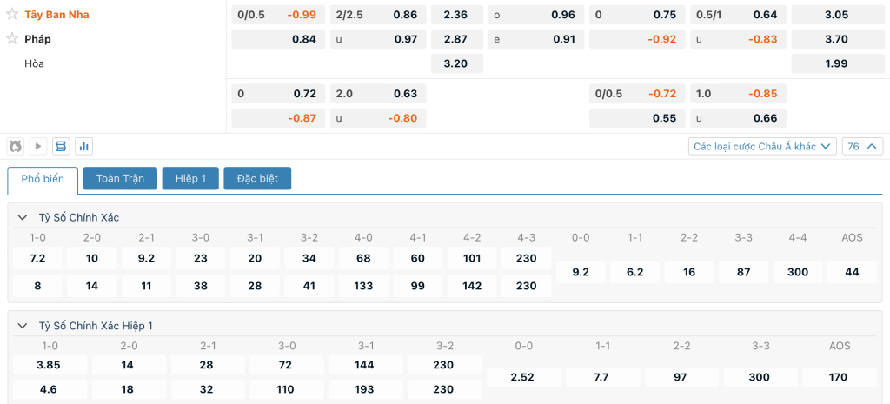Bet first-half score odds 4.6
Screen dimensions: 890x404
pyautogui.click(x=50, y=389)
